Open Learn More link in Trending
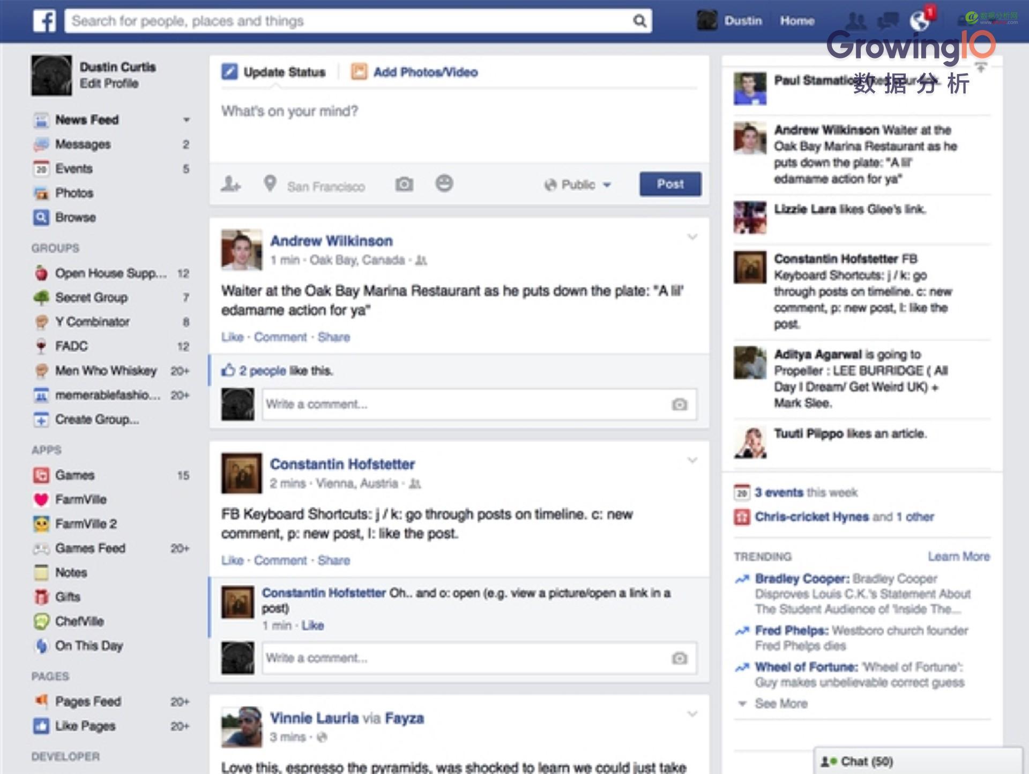This screenshot has width=1029, height=774. pos(958,557)
